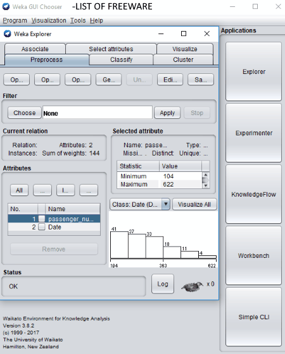
Task: Click the first Op... open file button
Action: (x=16, y=80)
